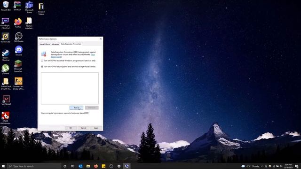Select the CPUID HWMonitor desktop icon
The image size is (301, 169).
pyautogui.click(x=5, y=118)
